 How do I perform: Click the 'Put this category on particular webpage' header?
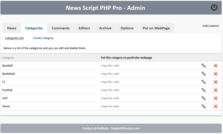pyautogui.click(x=126, y=58)
